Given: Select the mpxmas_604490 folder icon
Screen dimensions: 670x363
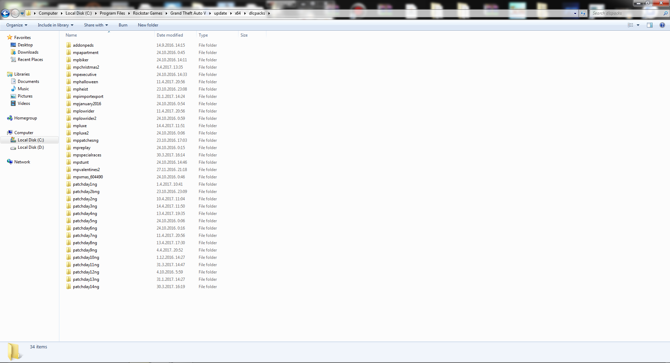Looking at the screenshot, I should click(x=68, y=177).
